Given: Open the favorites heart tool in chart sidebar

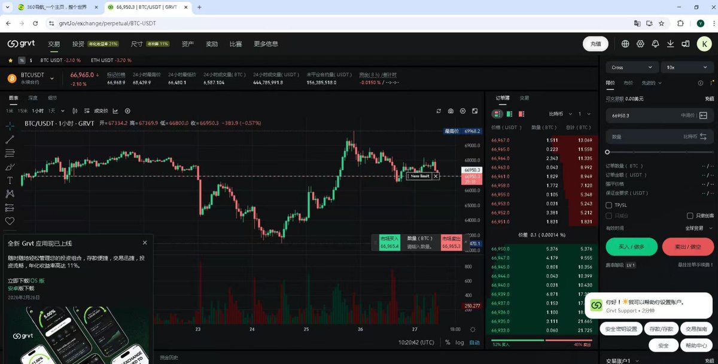Looking at the screenshot, I should coord(10,221).
